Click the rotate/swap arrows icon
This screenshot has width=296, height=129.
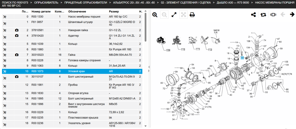263,15
